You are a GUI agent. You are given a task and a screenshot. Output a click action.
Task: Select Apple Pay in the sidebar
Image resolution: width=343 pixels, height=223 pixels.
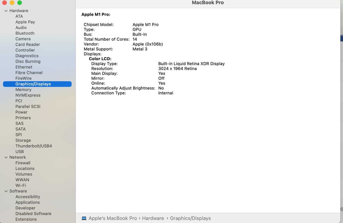click(25, 22)
